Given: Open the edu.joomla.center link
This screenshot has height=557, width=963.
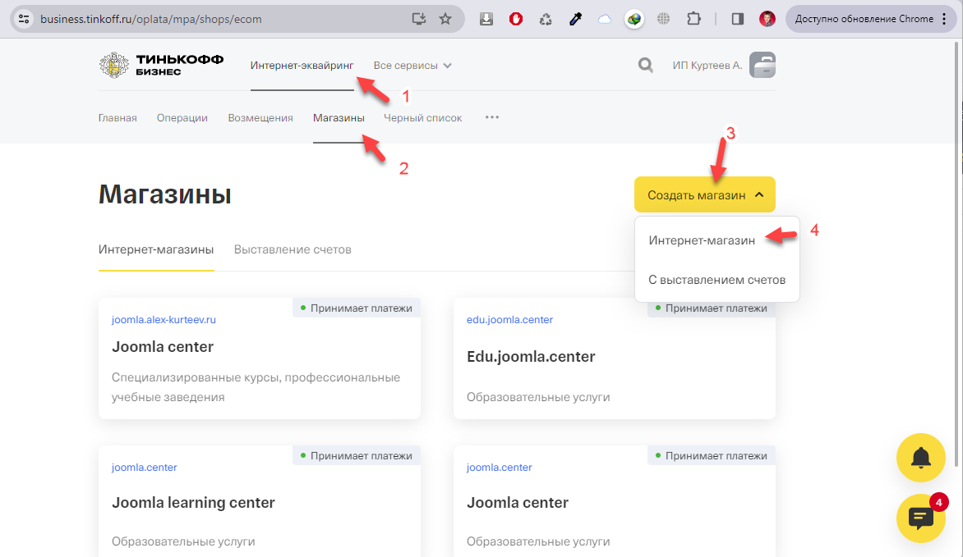Looking at the screenshot, I should point(509,320).
